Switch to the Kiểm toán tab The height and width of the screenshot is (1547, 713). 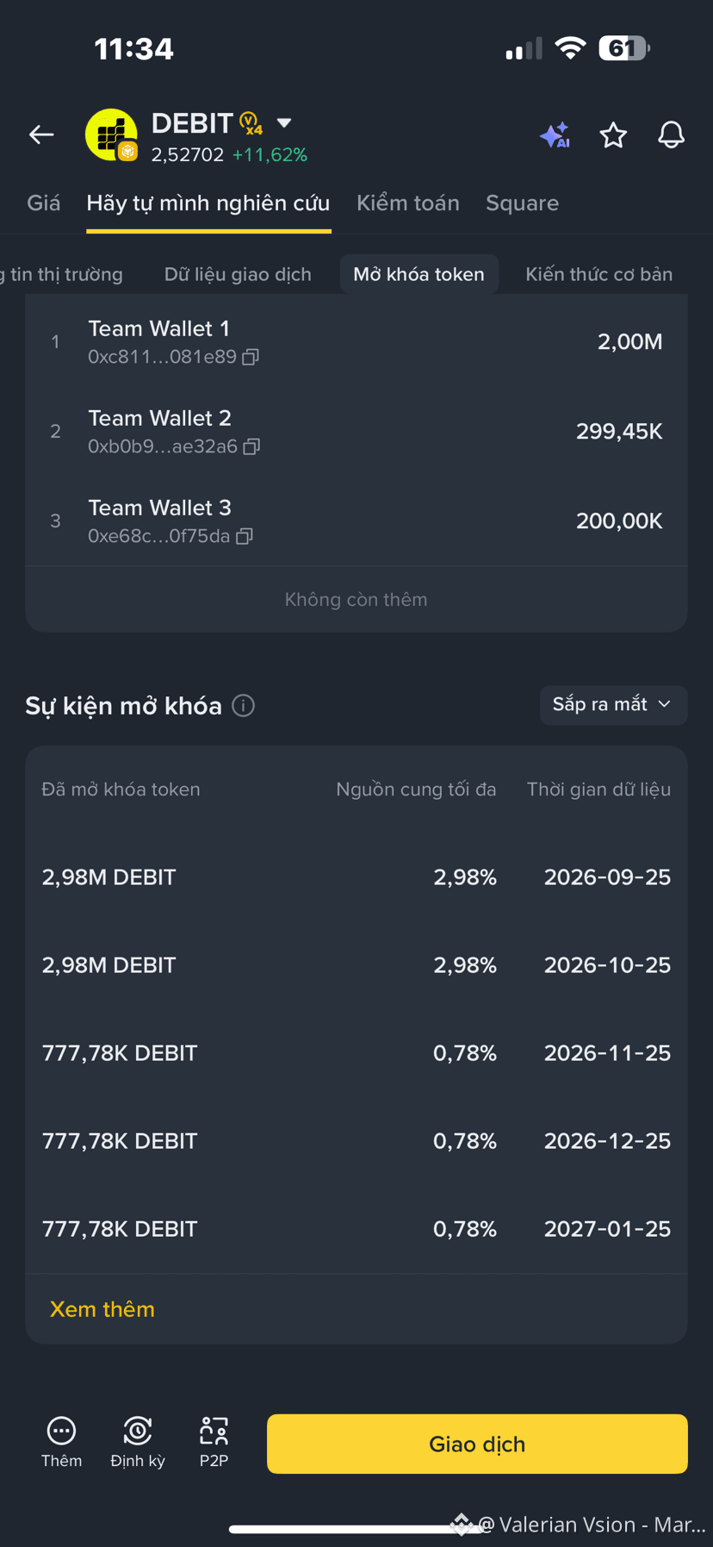(x=408, y=203)
